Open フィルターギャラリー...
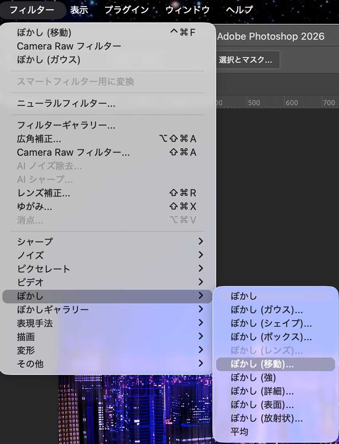The image size is (339, 444). [107, 125]
